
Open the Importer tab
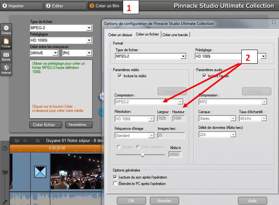(22, 6)
